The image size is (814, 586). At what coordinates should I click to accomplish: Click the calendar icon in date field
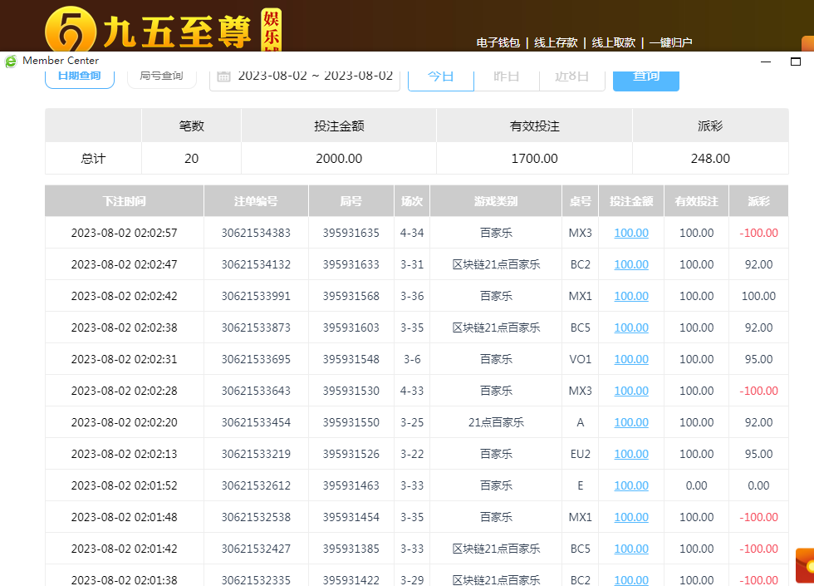223,76
